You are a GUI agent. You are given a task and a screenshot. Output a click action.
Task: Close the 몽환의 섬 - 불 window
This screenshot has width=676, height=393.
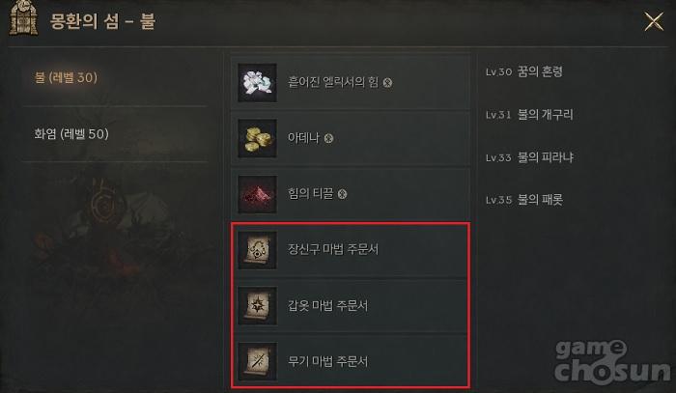654,21
